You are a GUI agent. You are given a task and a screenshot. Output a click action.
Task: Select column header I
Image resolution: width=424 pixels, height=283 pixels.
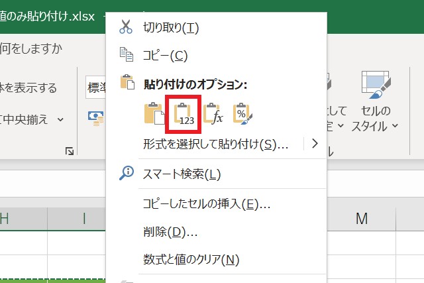(x=77, y=219)
